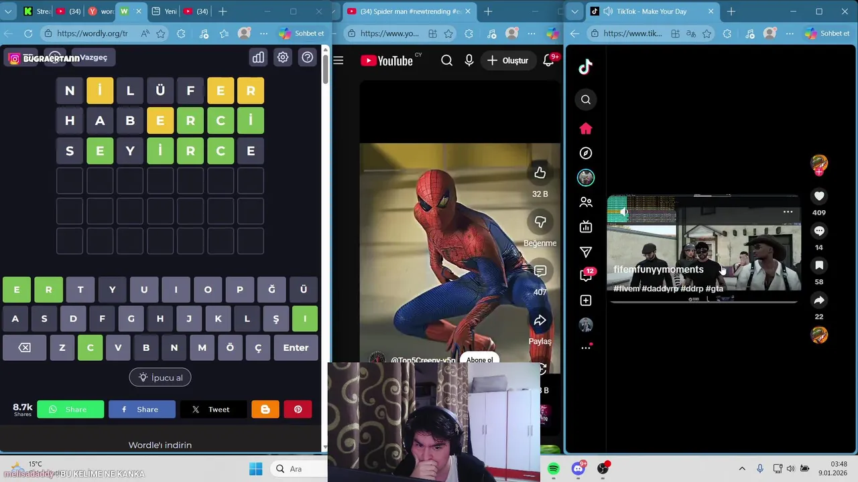This screenshot has width=858, height=482.
Task: Open Wordly statistics bar-chart icon
Action: coord(258,58)
